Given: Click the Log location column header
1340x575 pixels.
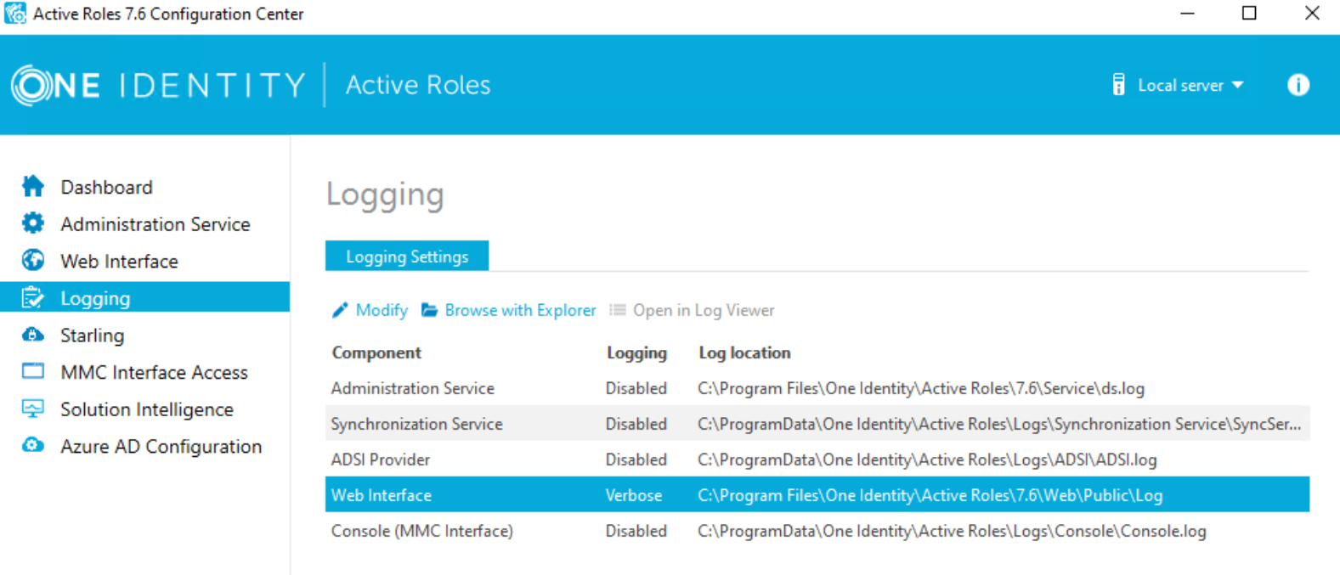Looking at the screenshot, I should [x=744, y=352].
